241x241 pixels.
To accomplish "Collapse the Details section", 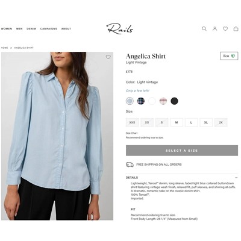I will 236,178.
